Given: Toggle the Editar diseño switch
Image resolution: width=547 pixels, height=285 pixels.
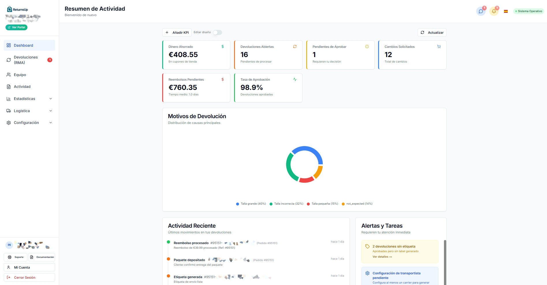Looking at the screenshot, I should tap(217, 33).
